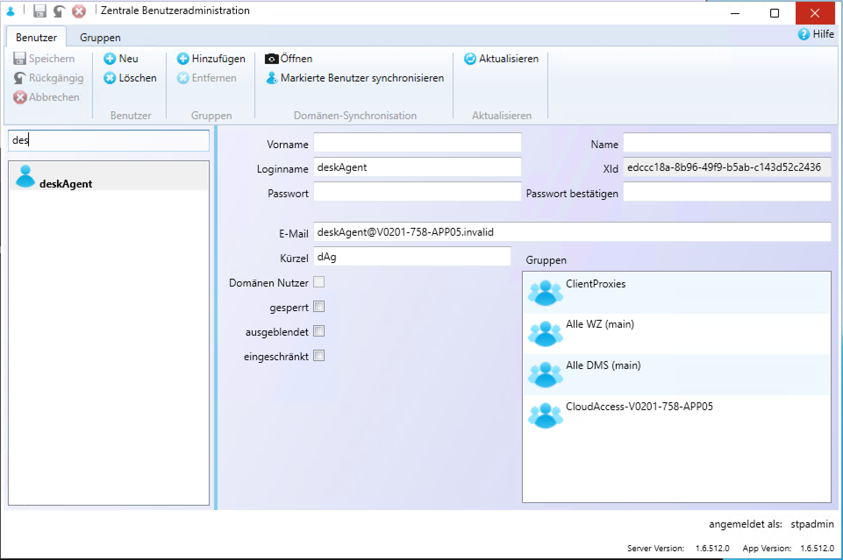Click the deskAgent user avatar icon
This screenshot has height=560, width=843.
pos(25,176)
